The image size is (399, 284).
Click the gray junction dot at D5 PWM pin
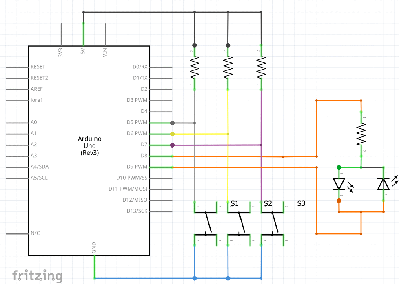pyautogui.click(x=172, y=123)
